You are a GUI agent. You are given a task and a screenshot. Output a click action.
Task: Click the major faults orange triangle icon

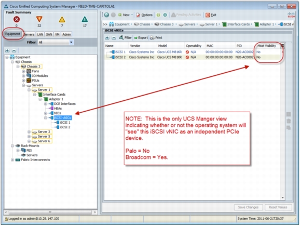(x=39, y=19)
